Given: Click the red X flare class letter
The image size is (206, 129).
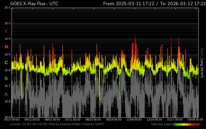Looking at the screenshot, I should coord(6,31).
